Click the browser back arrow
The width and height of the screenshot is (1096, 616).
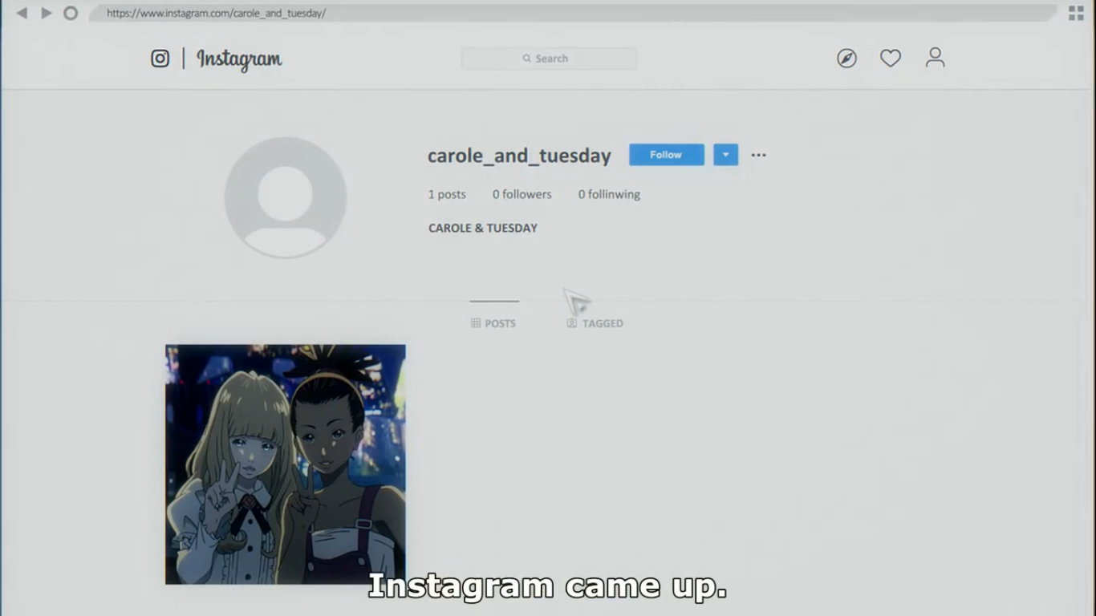coord(22,13)
